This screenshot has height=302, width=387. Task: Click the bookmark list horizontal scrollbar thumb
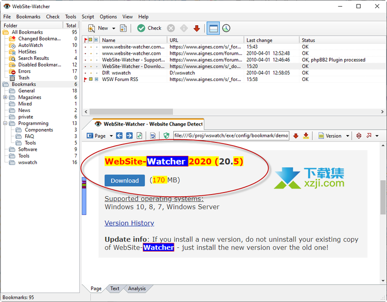point(131,112)
